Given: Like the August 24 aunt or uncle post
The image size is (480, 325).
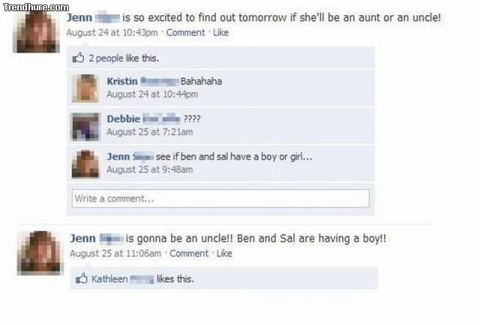Looking at the screenshot, I should tap(220, 32).
